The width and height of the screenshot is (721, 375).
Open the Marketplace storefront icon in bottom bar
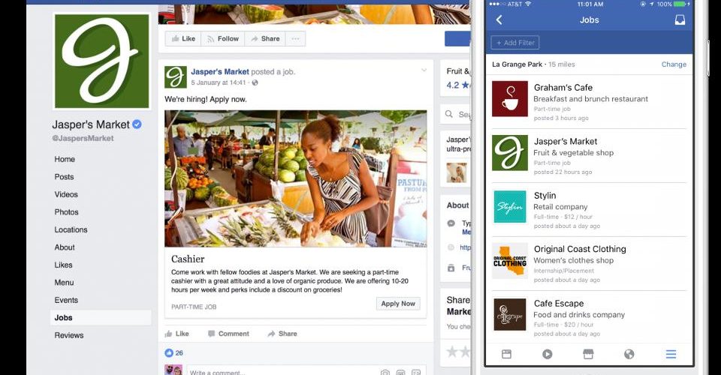tap(588, 354)
